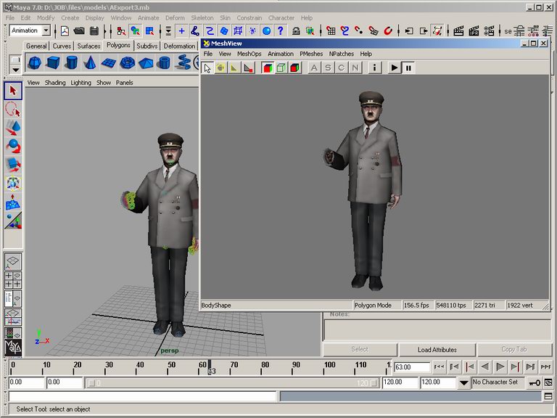Create a polygon sphere from the shelf

(35, 63)
